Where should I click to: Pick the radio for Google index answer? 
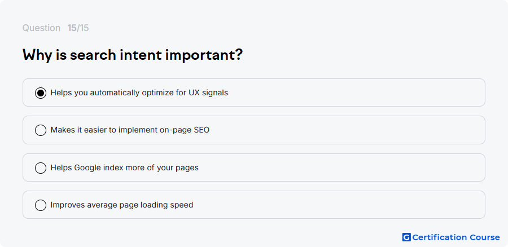pyautogui.click(x=41, y=167)
